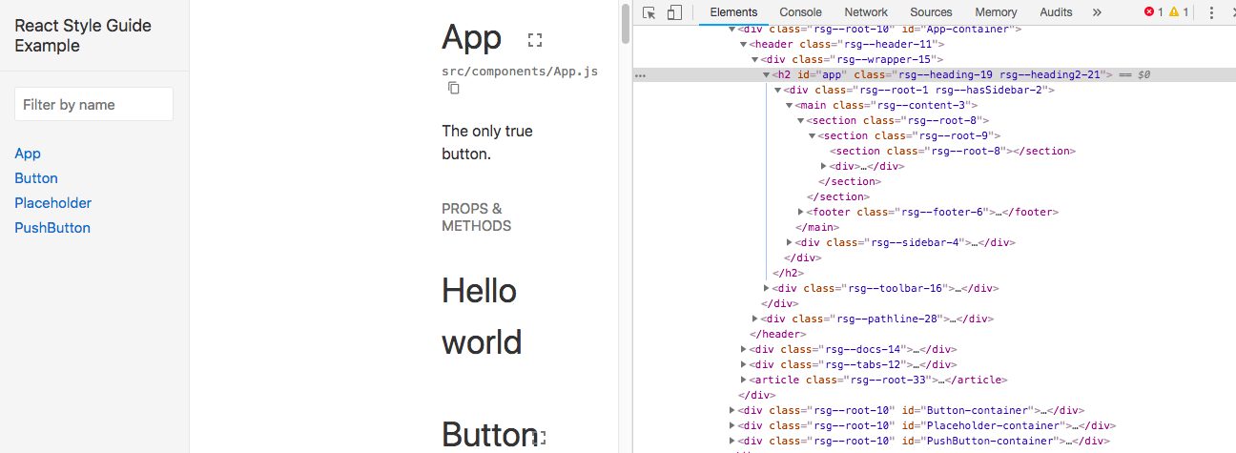Viewport: 1236px width, 453px height.
Task: Open the Audits tab
Action: (x=1056, y=12)
